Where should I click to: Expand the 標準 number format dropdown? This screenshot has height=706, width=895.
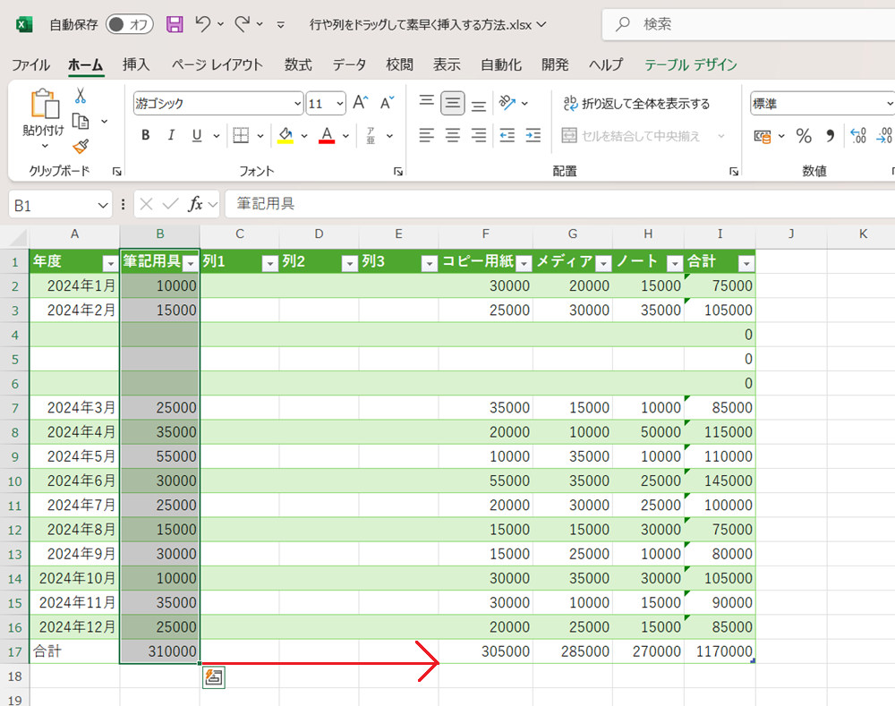point(890,103)
